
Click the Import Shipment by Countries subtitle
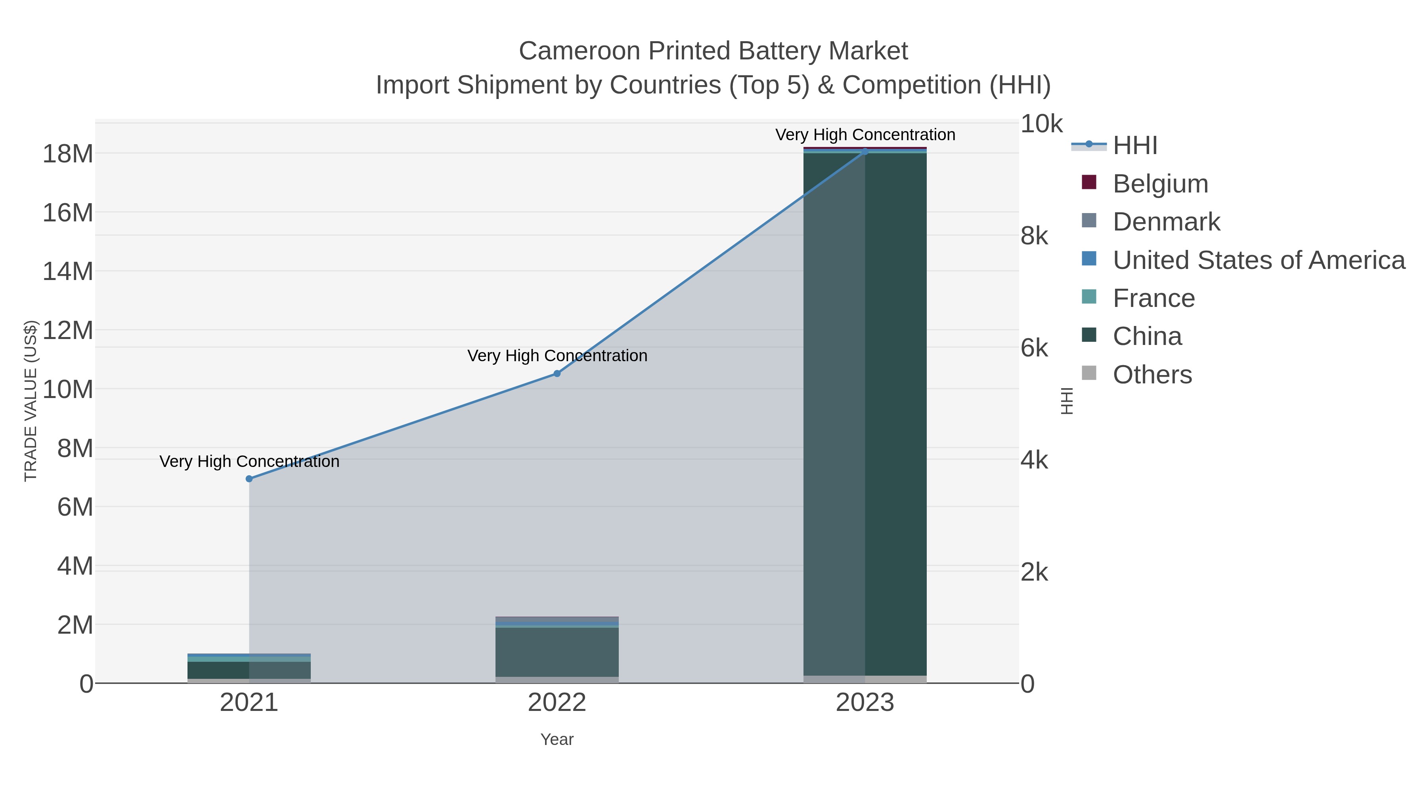pos(713,85)
